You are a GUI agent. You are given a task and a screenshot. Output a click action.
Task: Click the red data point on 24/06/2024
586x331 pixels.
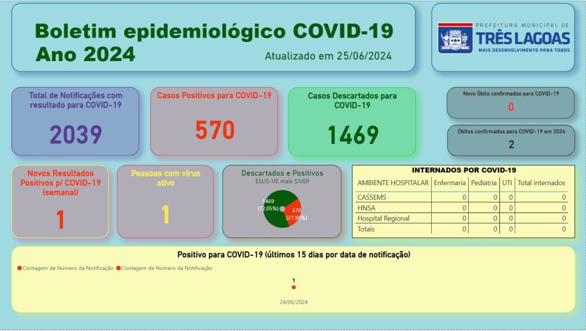294,287
